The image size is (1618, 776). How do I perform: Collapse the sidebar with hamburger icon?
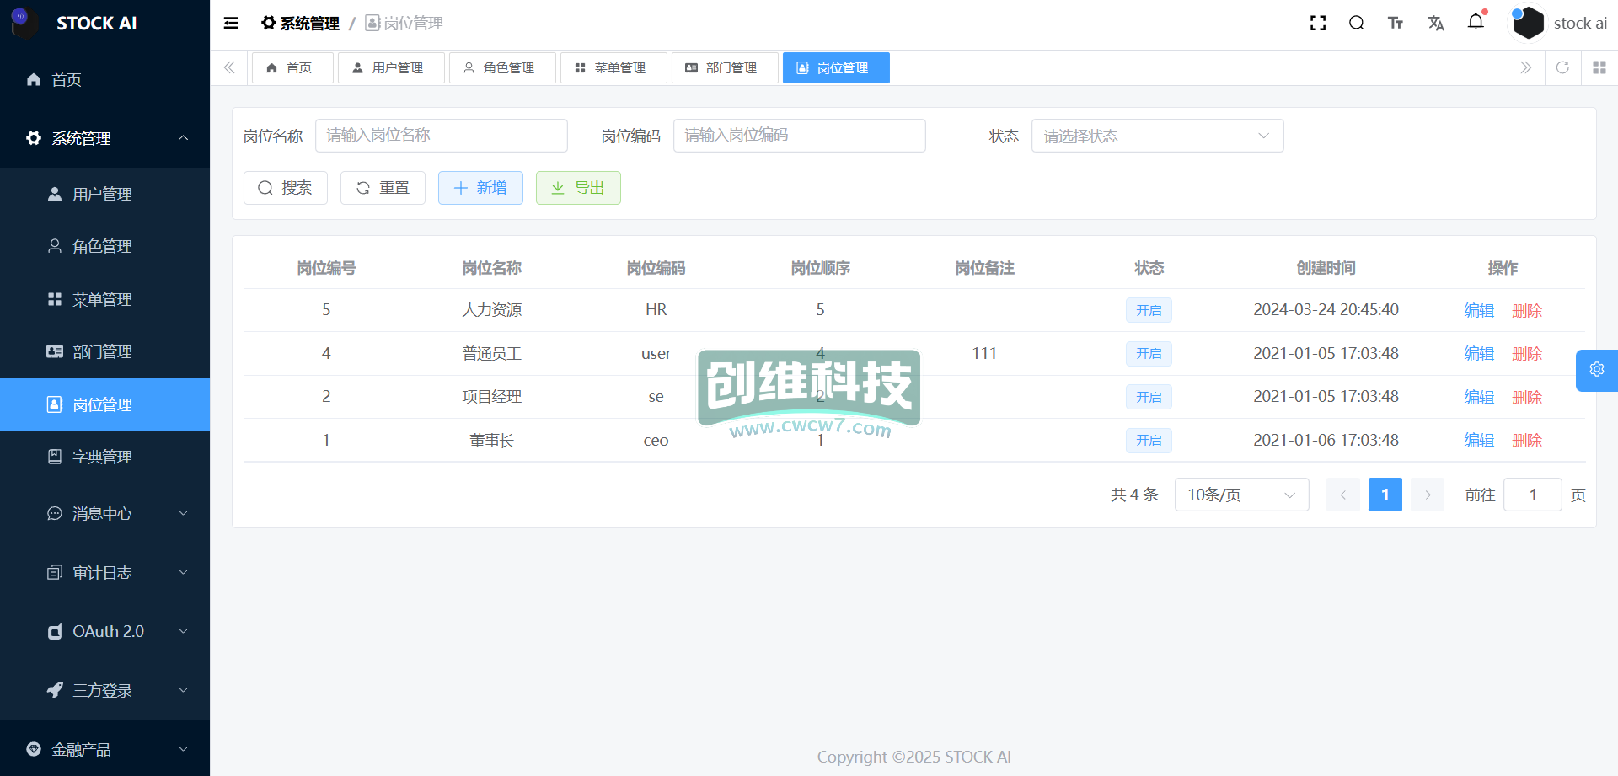coord(231,24)
